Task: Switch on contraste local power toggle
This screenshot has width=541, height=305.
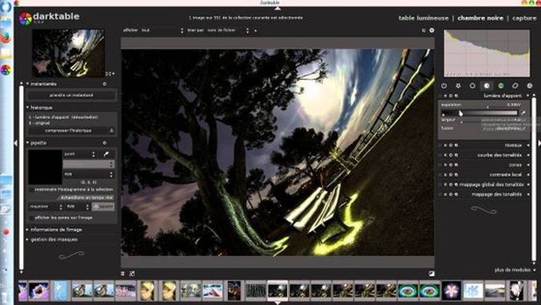Action: tap(440, 175)
